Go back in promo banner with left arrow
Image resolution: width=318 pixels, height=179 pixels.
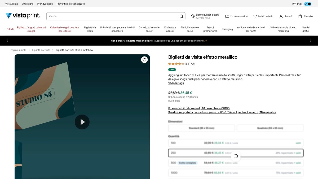[7, 41]
